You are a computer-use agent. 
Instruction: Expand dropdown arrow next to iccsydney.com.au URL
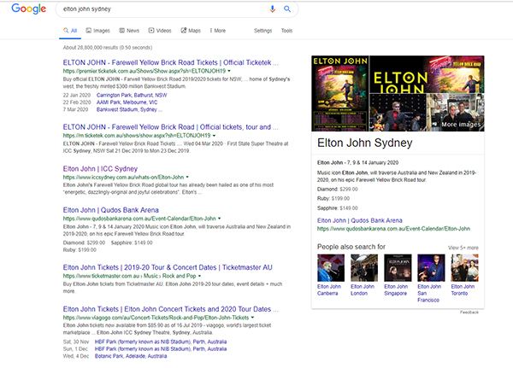pos(187,177)
